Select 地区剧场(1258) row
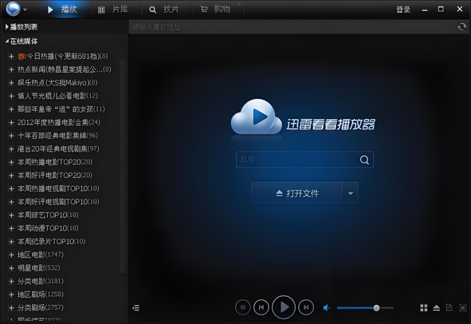This screenshot has height=324, width=471. click(41, 294)
